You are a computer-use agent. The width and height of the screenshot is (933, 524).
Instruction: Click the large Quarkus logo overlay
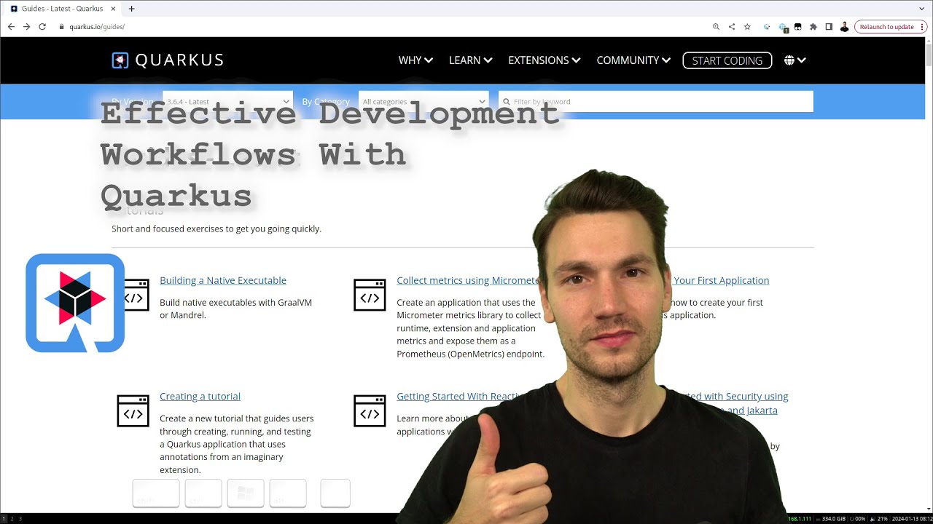[x=75, y=303]
